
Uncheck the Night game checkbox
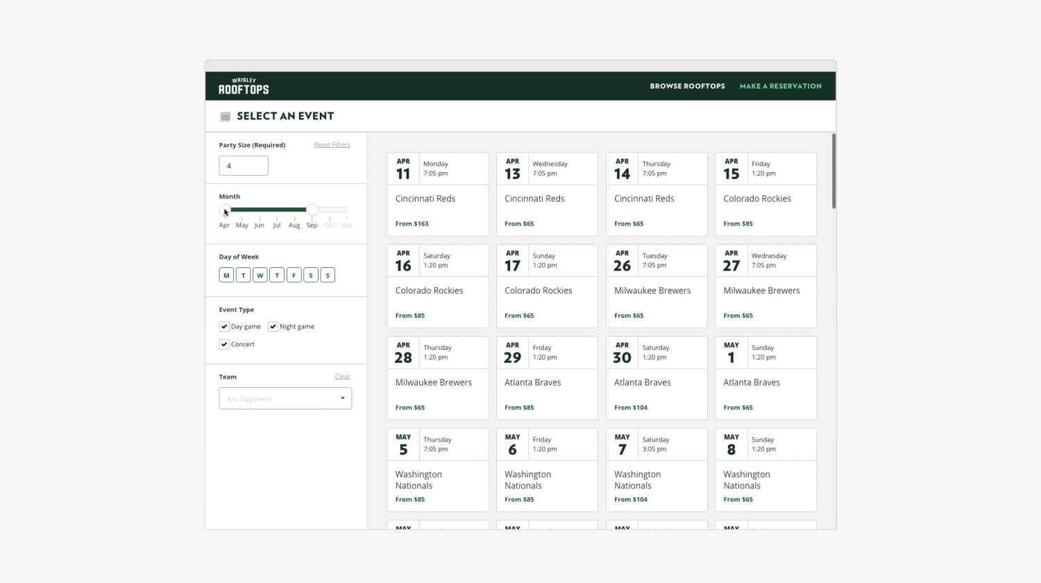click(273, 326)
